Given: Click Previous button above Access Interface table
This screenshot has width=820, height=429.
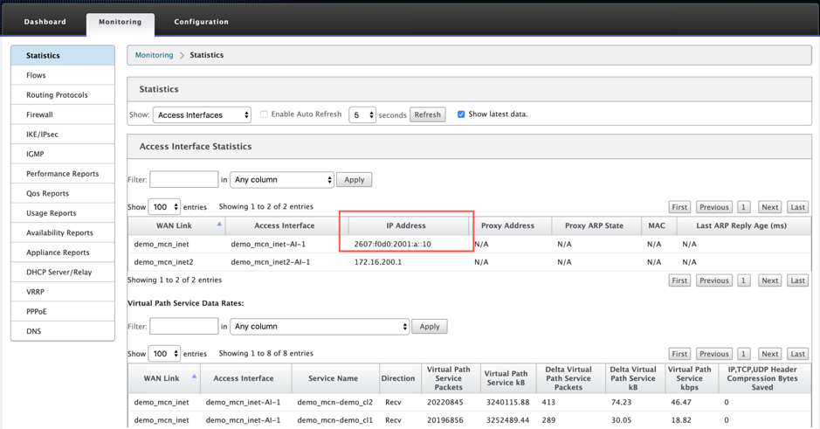Looking at the screenshot, I should 713,207.
